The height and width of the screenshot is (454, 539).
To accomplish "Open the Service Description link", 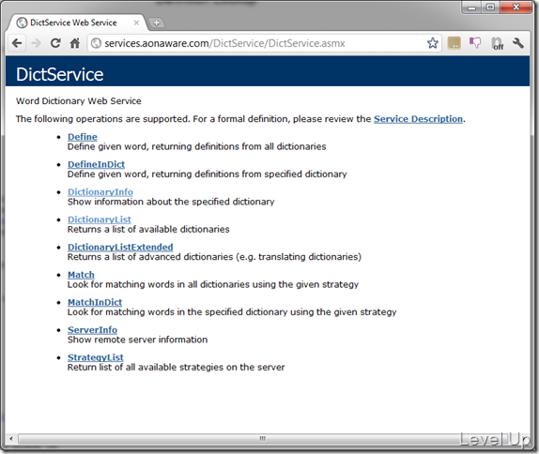I will coord(418,119).
